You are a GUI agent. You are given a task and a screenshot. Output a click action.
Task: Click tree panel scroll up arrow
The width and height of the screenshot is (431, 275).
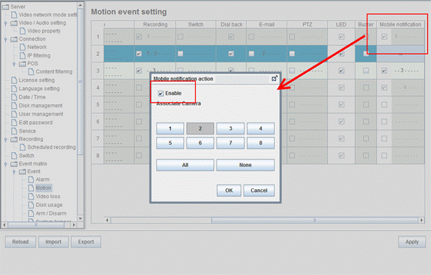(x=80, y=6)
